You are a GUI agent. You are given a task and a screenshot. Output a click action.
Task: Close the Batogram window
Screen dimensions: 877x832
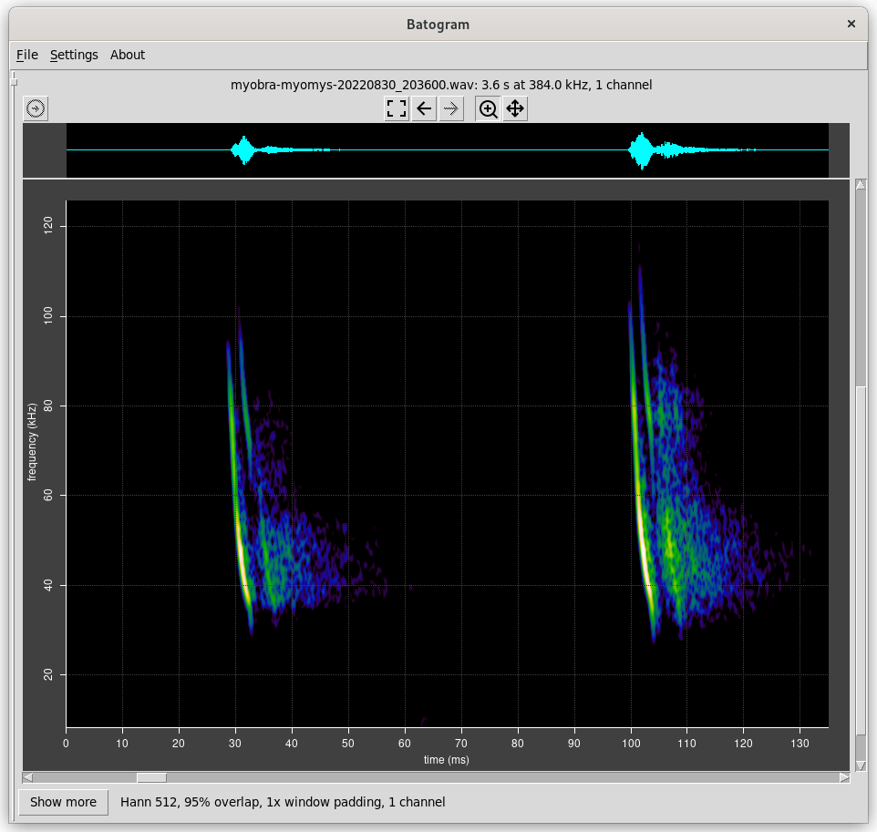click(x=851, y=25)
